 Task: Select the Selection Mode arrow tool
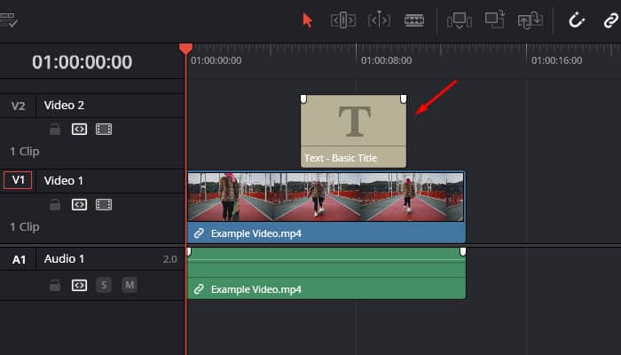(307, 20)
